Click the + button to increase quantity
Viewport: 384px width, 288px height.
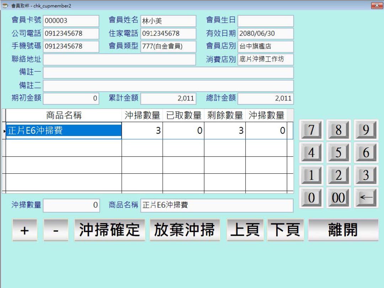[x=24, y=230]
